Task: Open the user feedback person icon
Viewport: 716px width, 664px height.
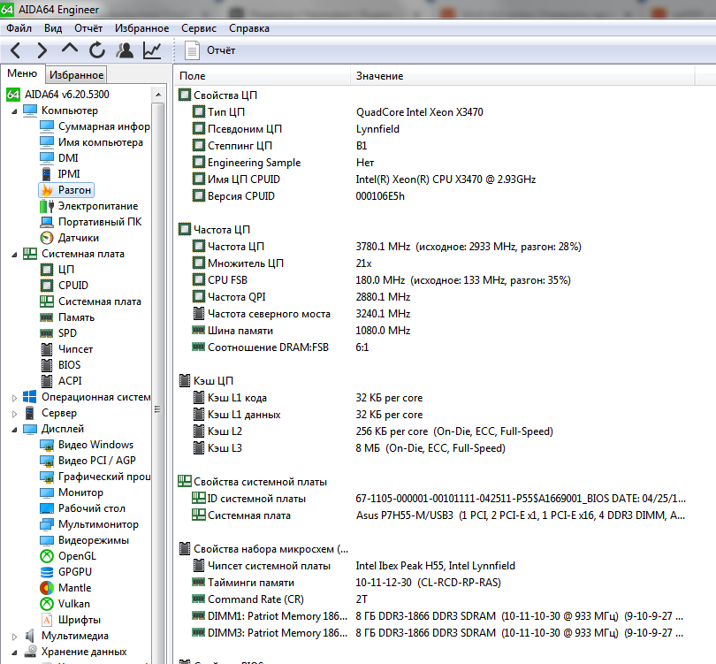Action: [x=125, y=50]
